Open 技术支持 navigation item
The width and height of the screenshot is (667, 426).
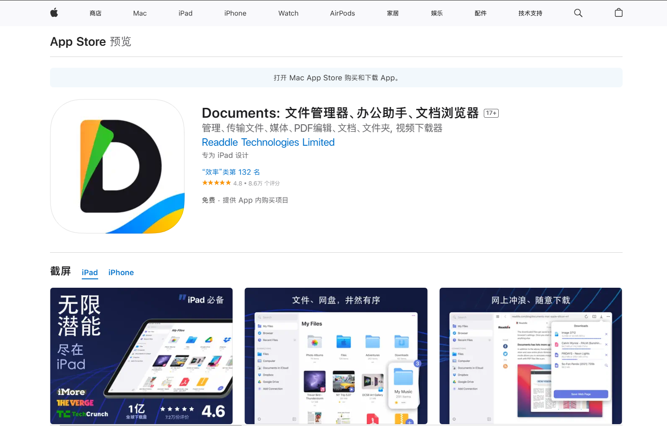click(530, 13)
